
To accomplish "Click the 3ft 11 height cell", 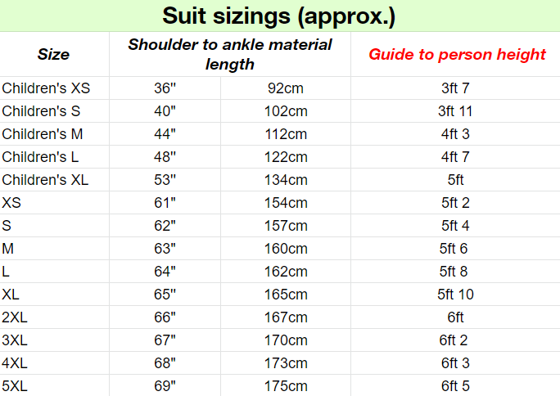I will click(x=455, y=111).
